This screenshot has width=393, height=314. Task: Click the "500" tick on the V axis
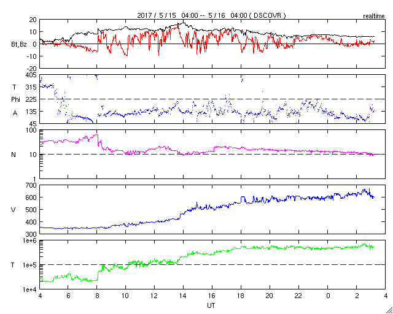point(32,210)
